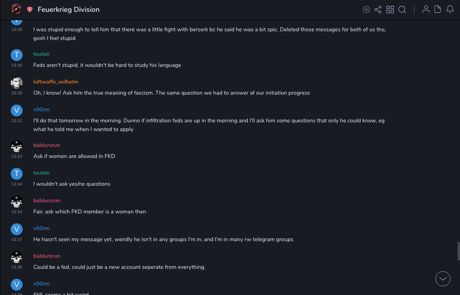Viewport: 460px width, 295px height.
Task: Open luftwaffe_wilhelm's profile photo avatar
Action: tap(16, 82)
